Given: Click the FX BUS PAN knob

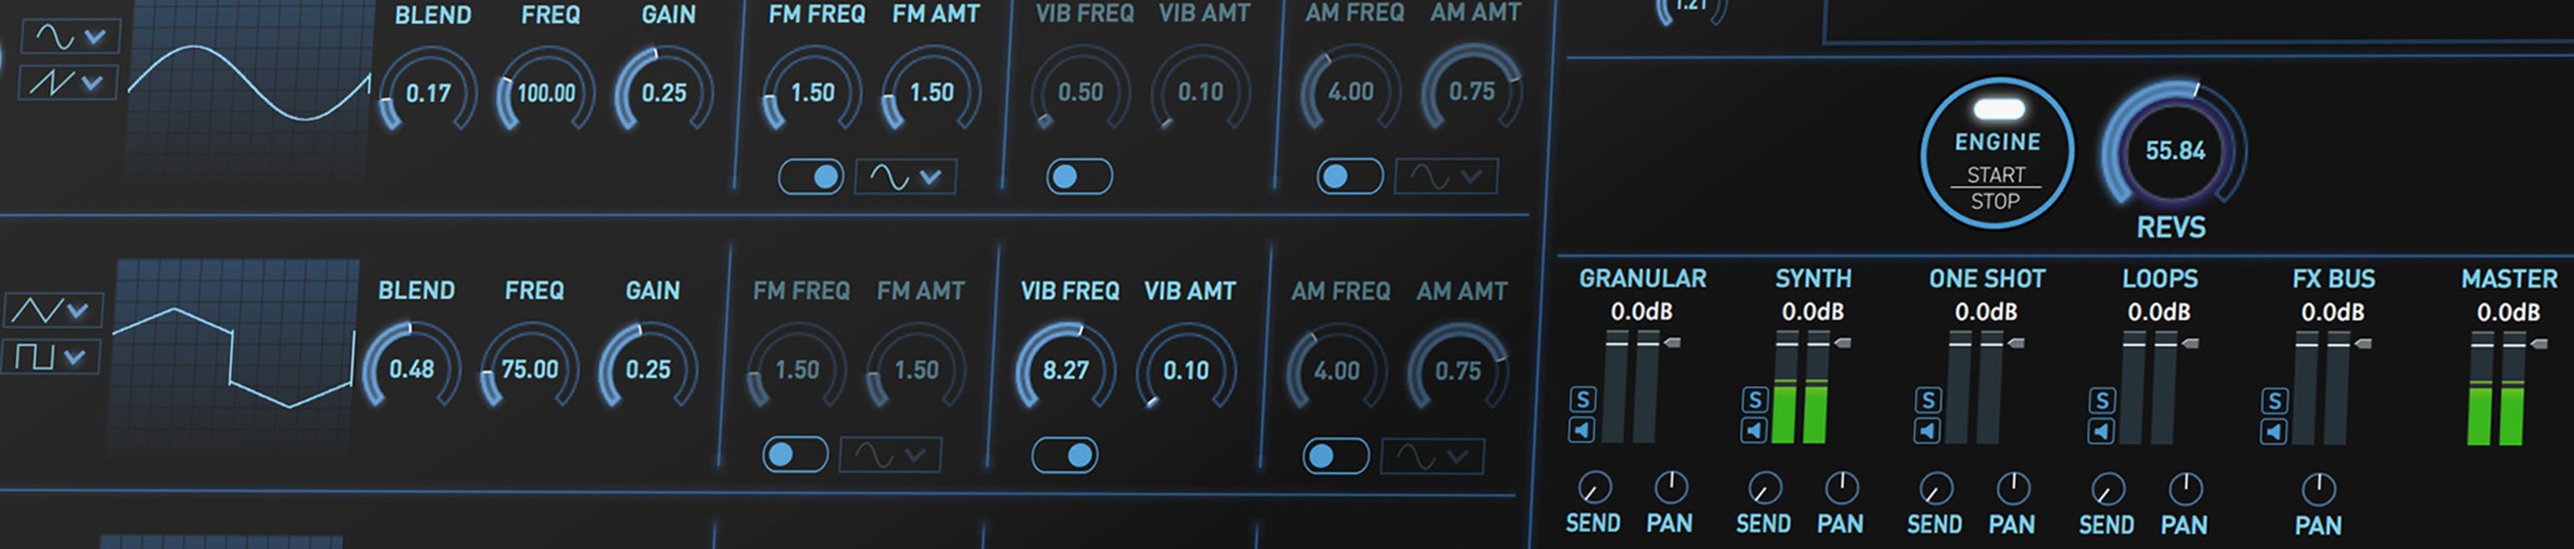Looking at the screenshot, I should point(2319,489).
